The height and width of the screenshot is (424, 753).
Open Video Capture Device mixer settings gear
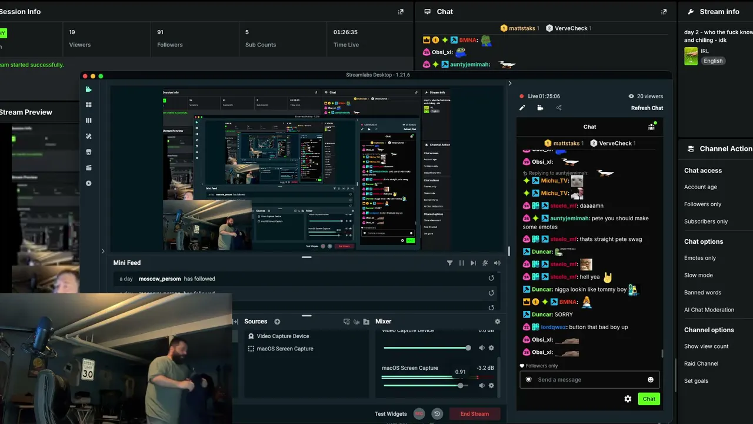coord(491,348)
